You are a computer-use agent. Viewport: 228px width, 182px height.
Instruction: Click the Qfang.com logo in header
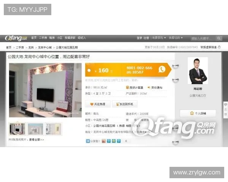(x=16, y=38)
